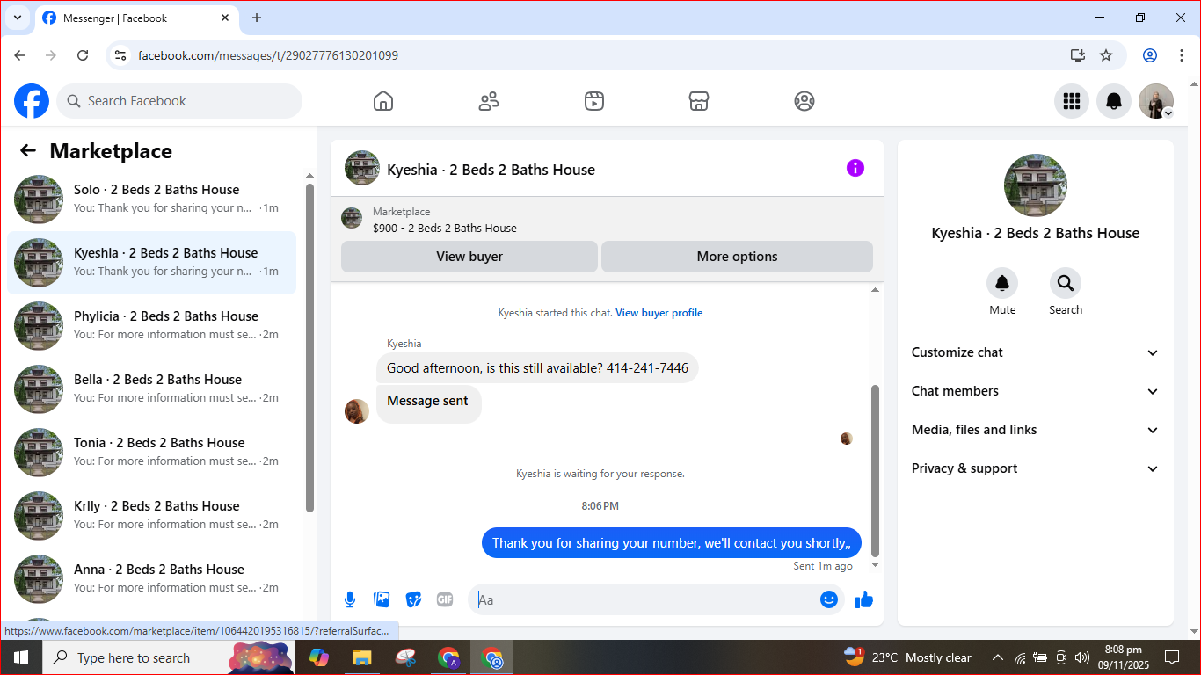Click the browser address bar URL
This screenshot has width=1201, height=675.
pos(268,55)
